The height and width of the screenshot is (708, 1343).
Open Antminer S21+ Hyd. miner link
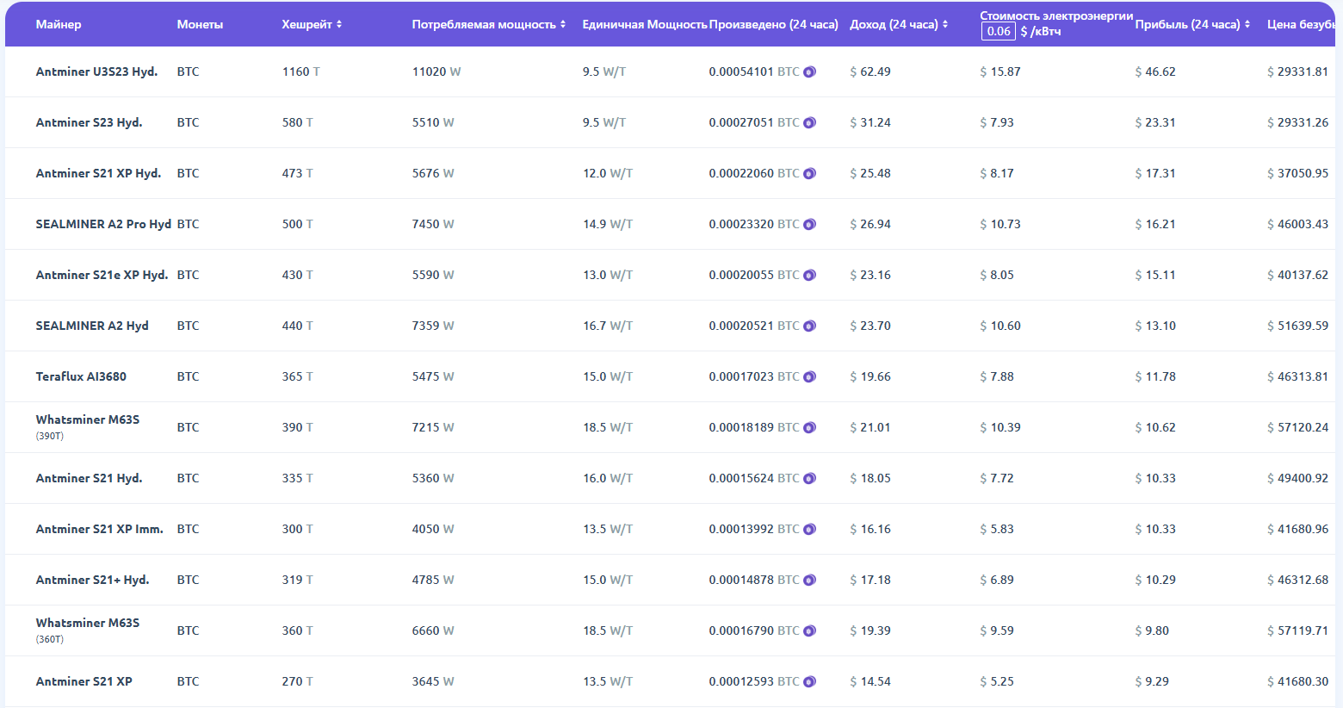[x=92, y=580]
